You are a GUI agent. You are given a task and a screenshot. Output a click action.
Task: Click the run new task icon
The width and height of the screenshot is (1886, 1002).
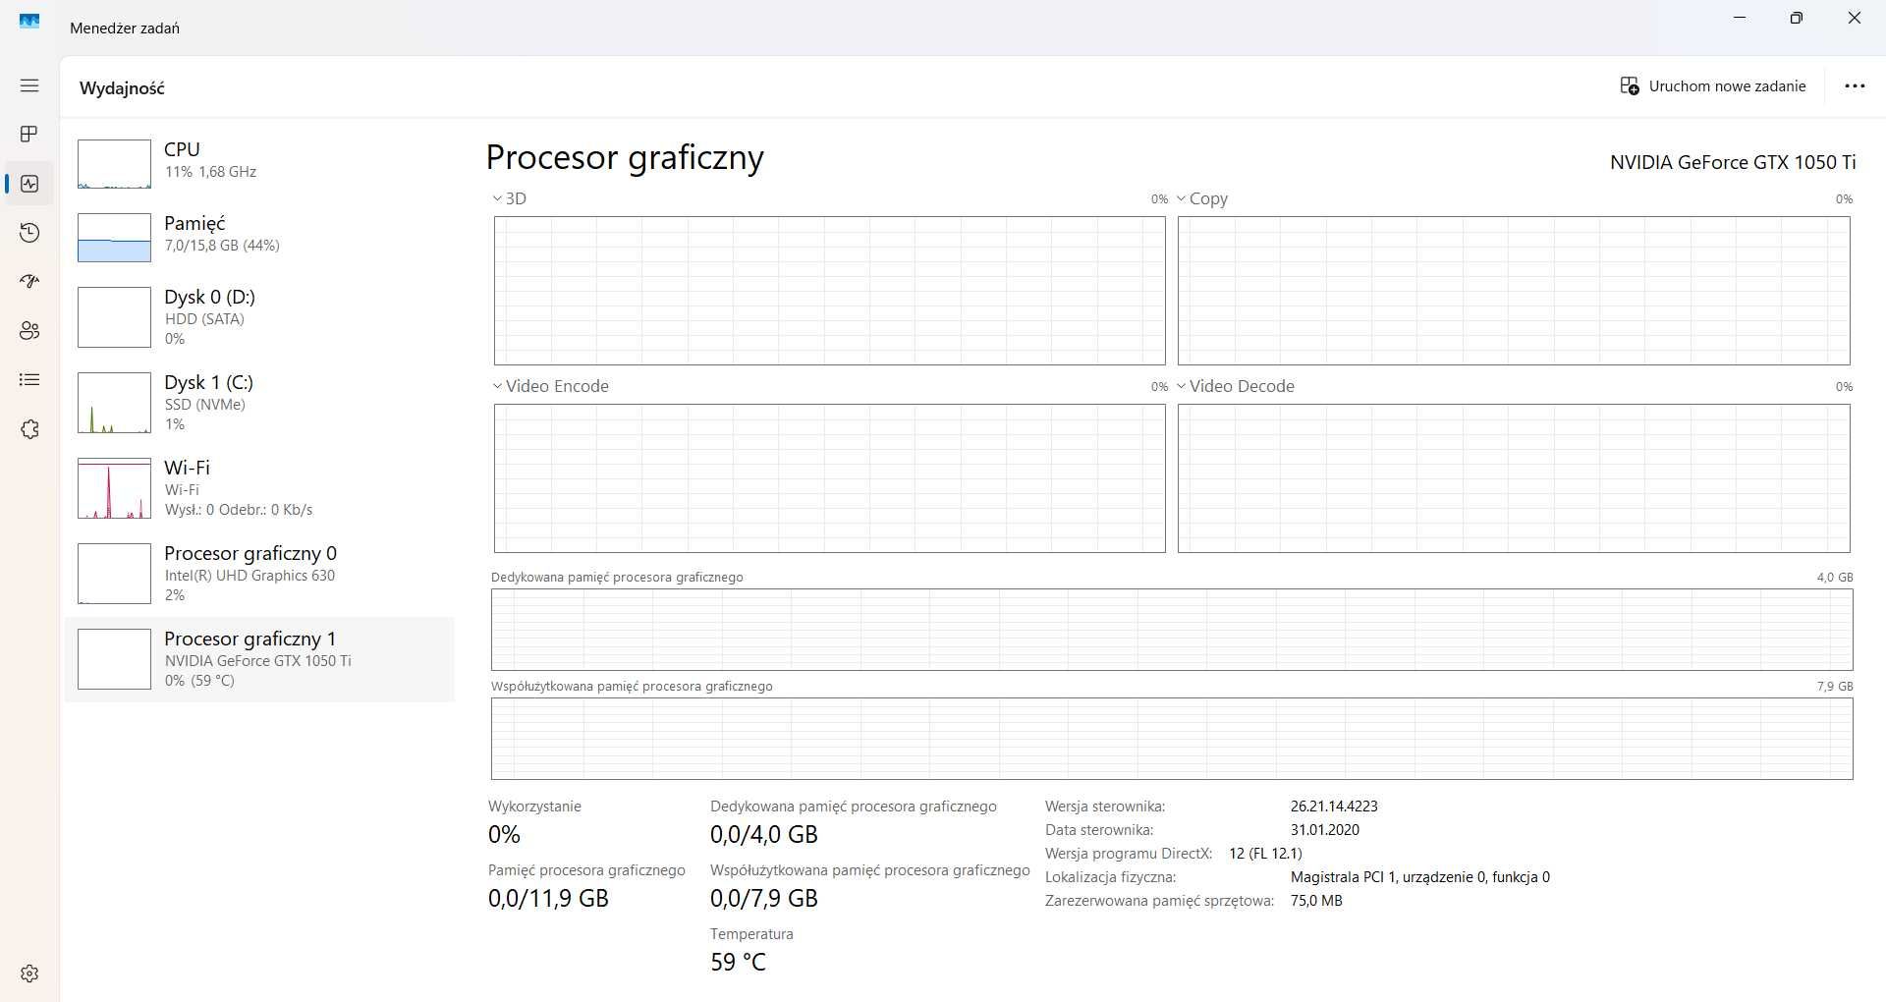[x=1629, y=86]
